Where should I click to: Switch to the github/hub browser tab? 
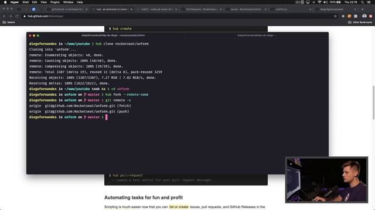(67, 9)
